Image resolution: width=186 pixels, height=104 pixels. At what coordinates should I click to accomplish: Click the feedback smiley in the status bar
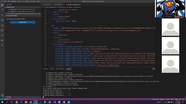point(180,99)
